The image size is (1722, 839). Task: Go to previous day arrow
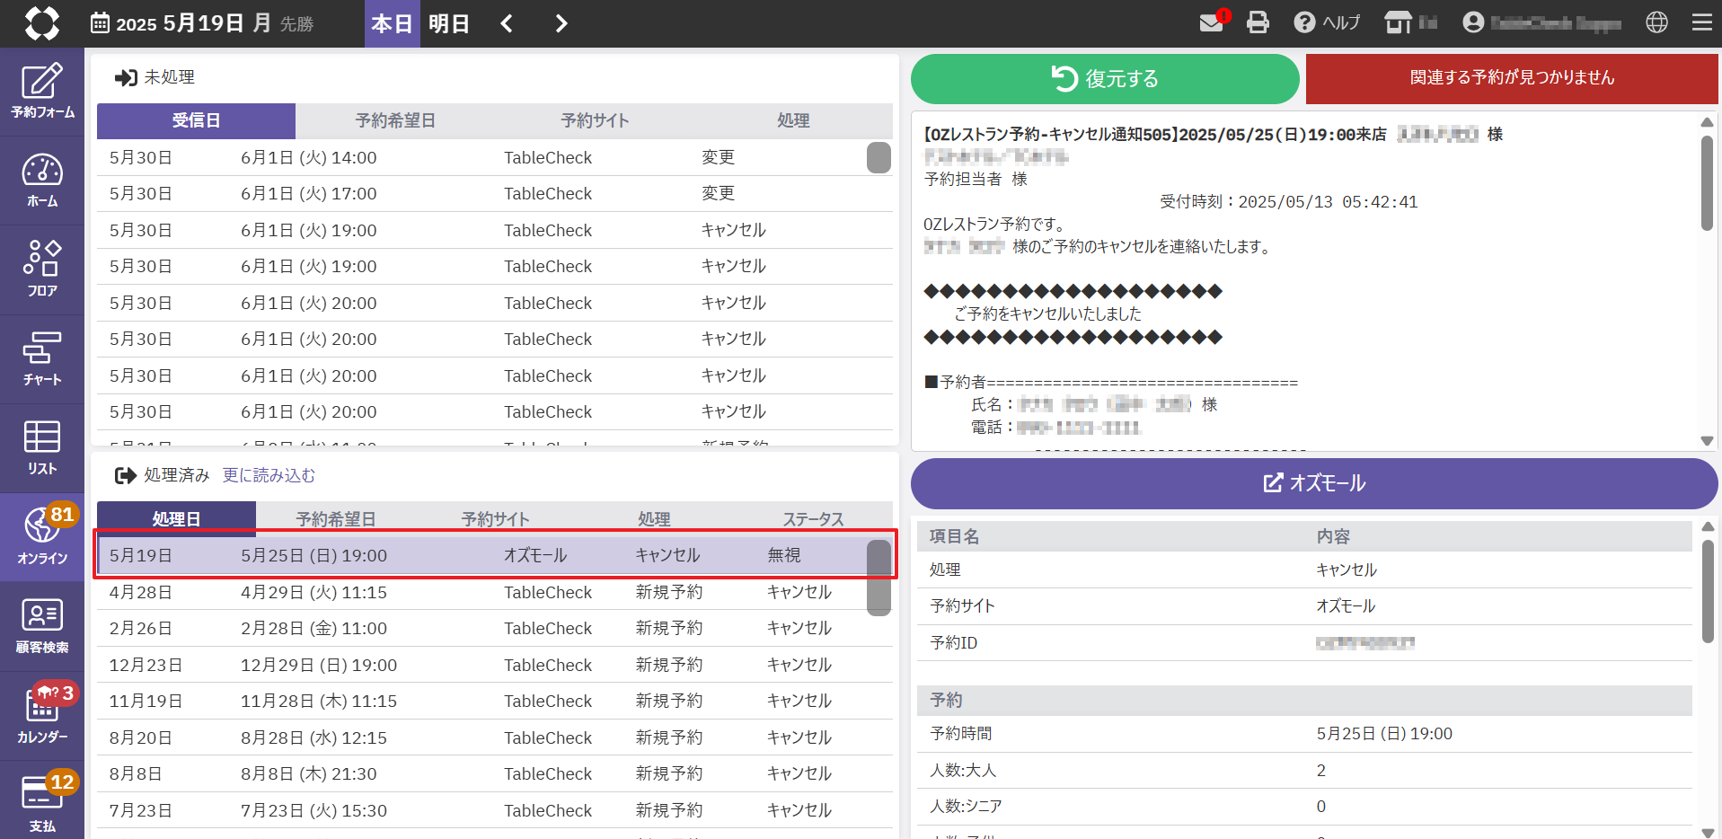tap(507, 23)
